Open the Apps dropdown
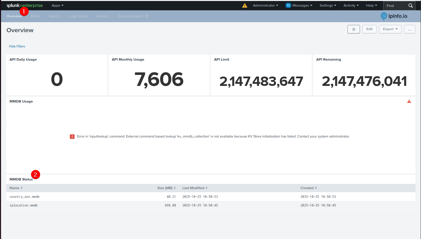The width and height of the screenshot is (421, 239). (58, 5)
